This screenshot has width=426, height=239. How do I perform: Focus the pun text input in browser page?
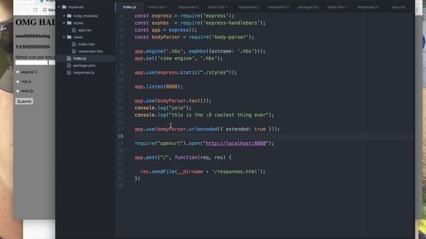pos(31,62)
